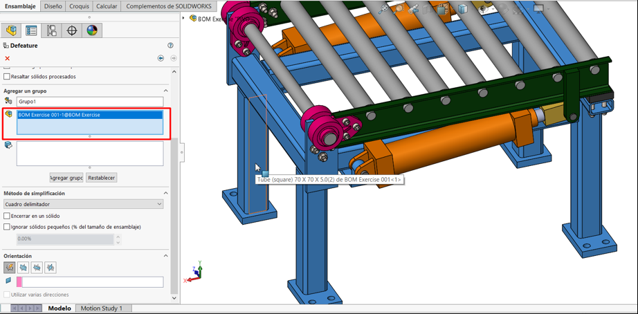
Task: Toggle Utilizar varias direcciones checkbox
Action: coord(6,295)
